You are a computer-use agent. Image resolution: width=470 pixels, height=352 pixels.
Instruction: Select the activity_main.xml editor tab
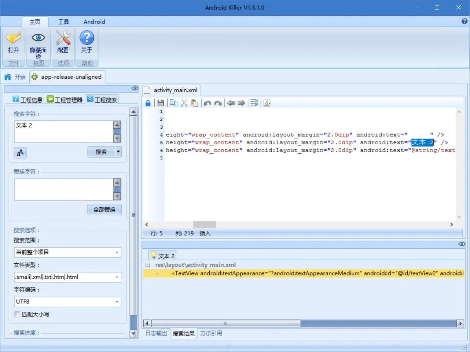[171, 90]
